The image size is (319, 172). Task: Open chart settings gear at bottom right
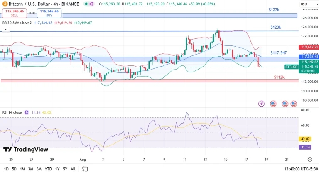click(x=309, y=159)
